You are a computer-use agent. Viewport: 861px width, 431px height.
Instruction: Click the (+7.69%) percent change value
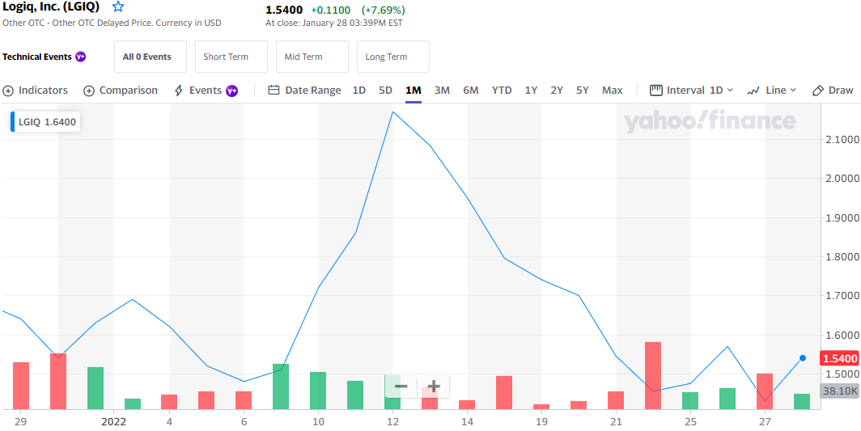(x=383, y=10)
